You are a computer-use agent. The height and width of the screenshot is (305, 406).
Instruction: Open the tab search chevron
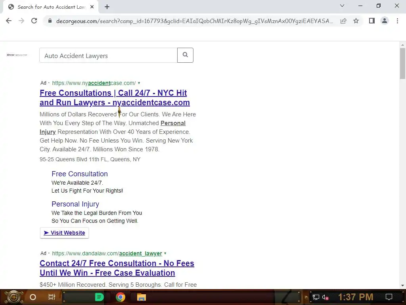click(x=342, y=6)
